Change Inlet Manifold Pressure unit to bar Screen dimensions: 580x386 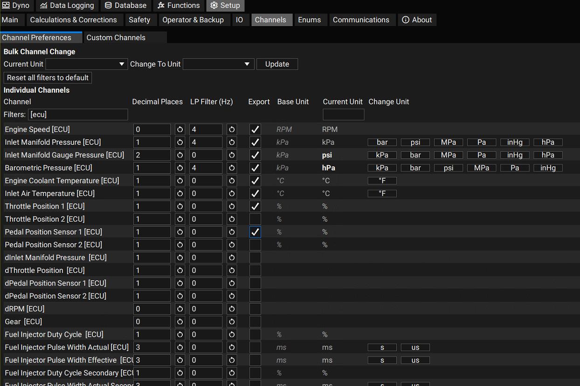click(382, 142)
